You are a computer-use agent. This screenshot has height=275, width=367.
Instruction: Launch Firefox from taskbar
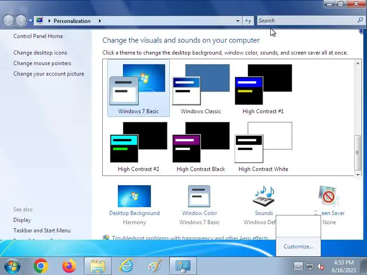pyautogui.click(x=69, y=266)
